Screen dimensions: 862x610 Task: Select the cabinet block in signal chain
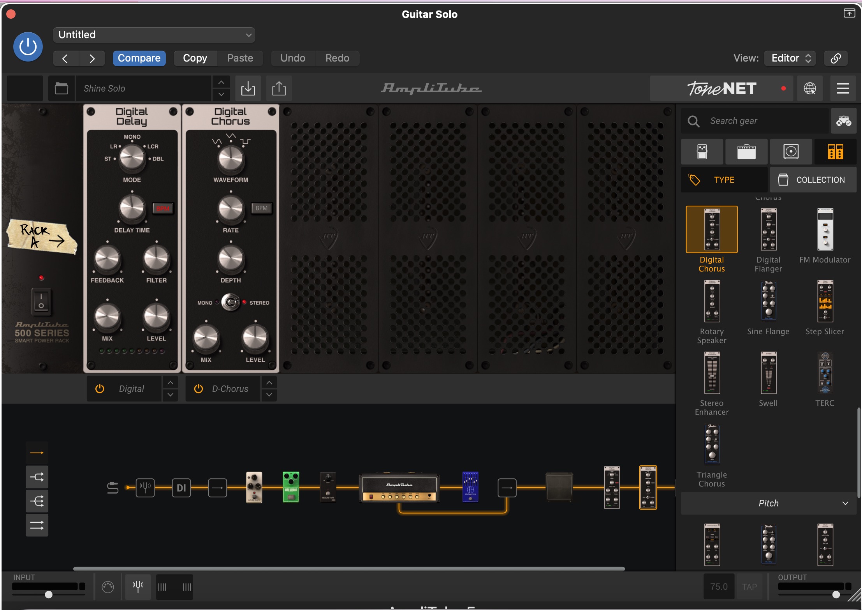[x=559, y=486]
